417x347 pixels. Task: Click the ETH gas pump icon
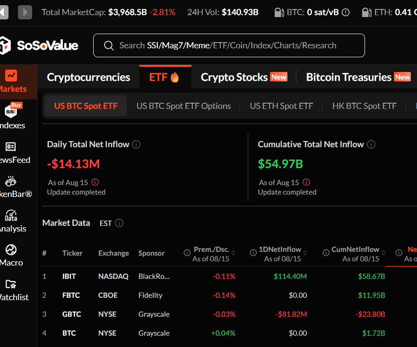click(367, 12)
